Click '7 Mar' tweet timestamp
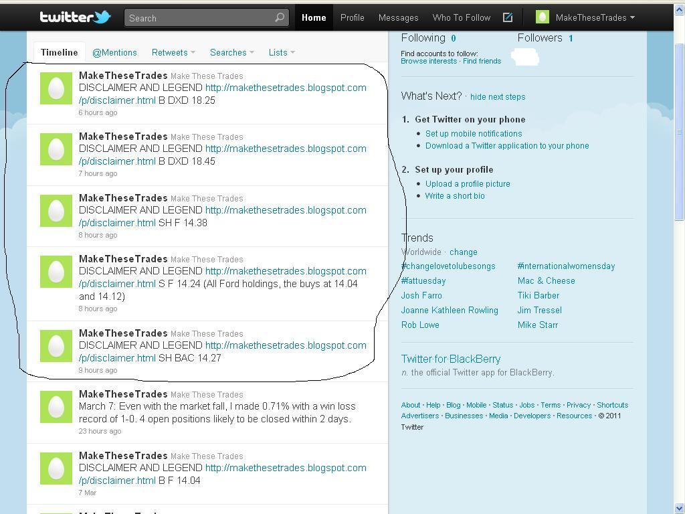 88,493
